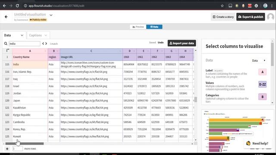Select the column H header
This screenshot has width=276, height=155.
(x=185, y=51)
